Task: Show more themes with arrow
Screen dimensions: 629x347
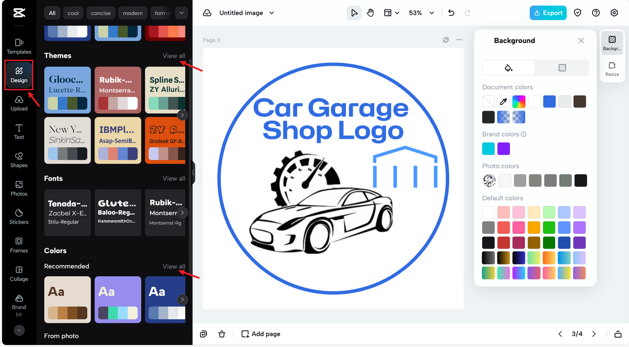Action: [182, 115]
